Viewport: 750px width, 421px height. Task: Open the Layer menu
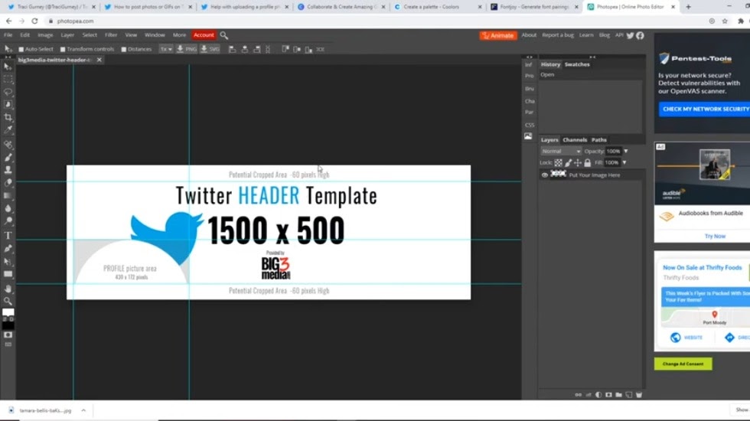click(x=67, y=35)
